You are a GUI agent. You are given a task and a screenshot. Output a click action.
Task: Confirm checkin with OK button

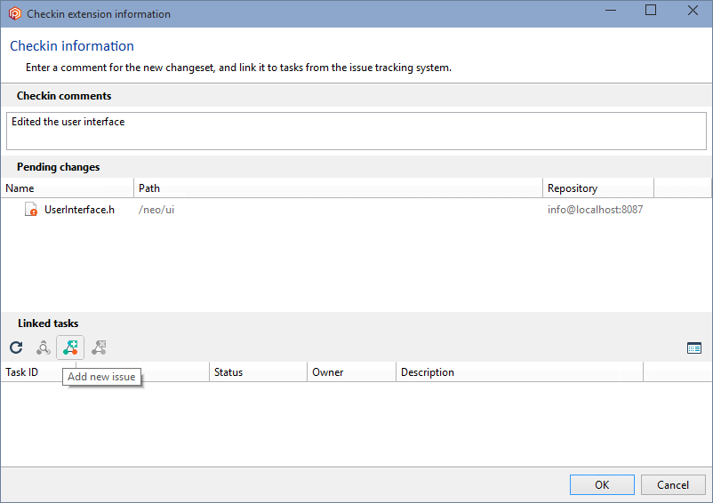(x=602, y=485)
